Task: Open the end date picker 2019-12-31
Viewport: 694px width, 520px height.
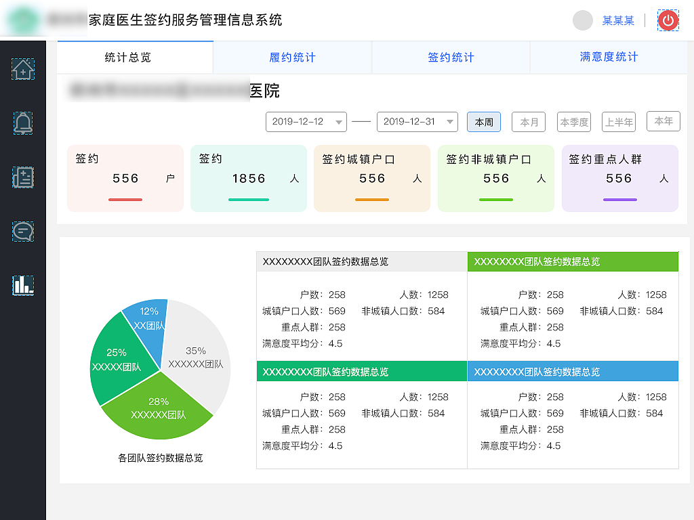Action: (417, 122)
